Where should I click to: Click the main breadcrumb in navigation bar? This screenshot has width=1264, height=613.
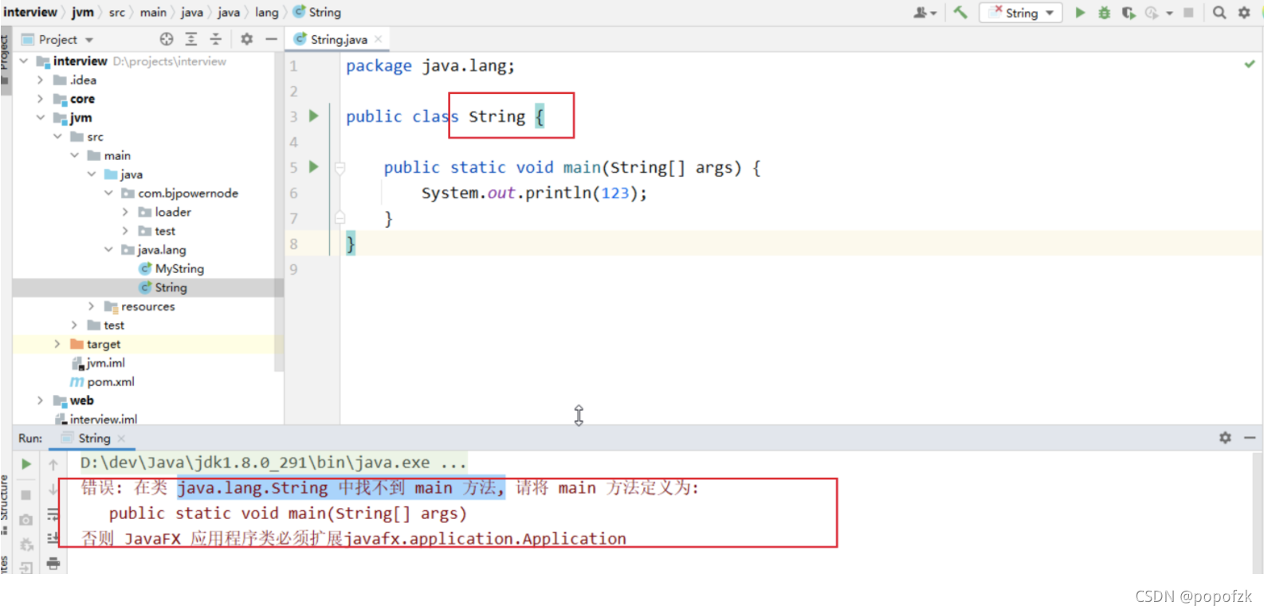click(153, 12)
